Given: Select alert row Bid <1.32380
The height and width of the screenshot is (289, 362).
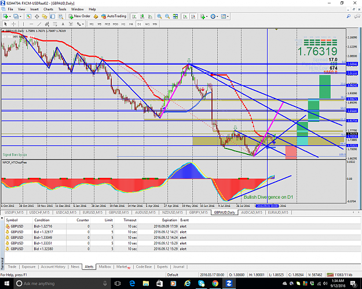Looking at the screenshot, I should (182, 249).
